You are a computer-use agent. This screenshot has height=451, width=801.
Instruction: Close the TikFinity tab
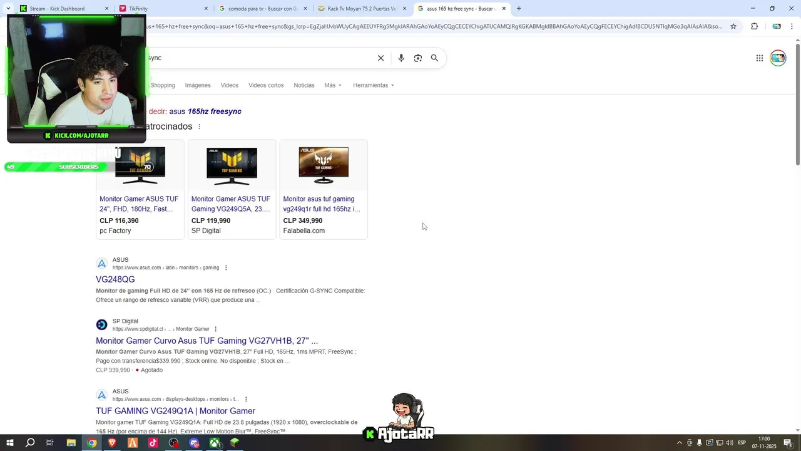207,9
